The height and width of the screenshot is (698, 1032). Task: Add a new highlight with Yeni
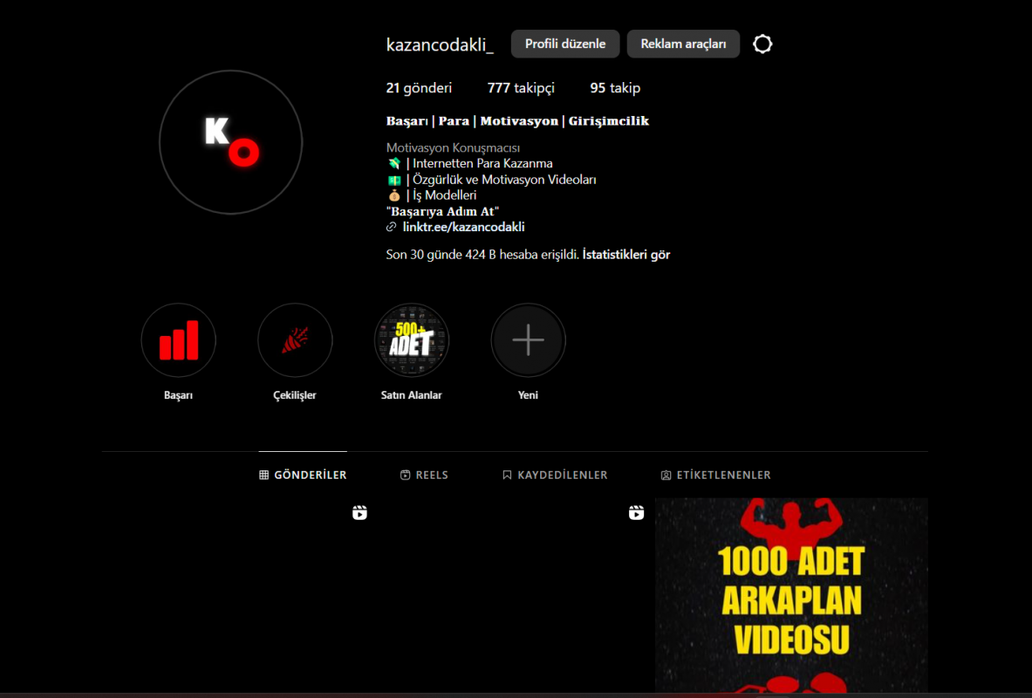[x=528, y=340]
